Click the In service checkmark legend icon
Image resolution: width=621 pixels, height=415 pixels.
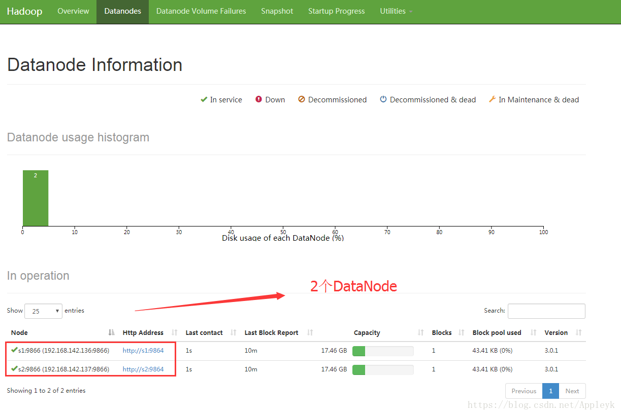tap(204, 100)
